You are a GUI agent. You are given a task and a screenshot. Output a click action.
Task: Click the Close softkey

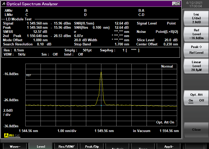pos(196,130)
